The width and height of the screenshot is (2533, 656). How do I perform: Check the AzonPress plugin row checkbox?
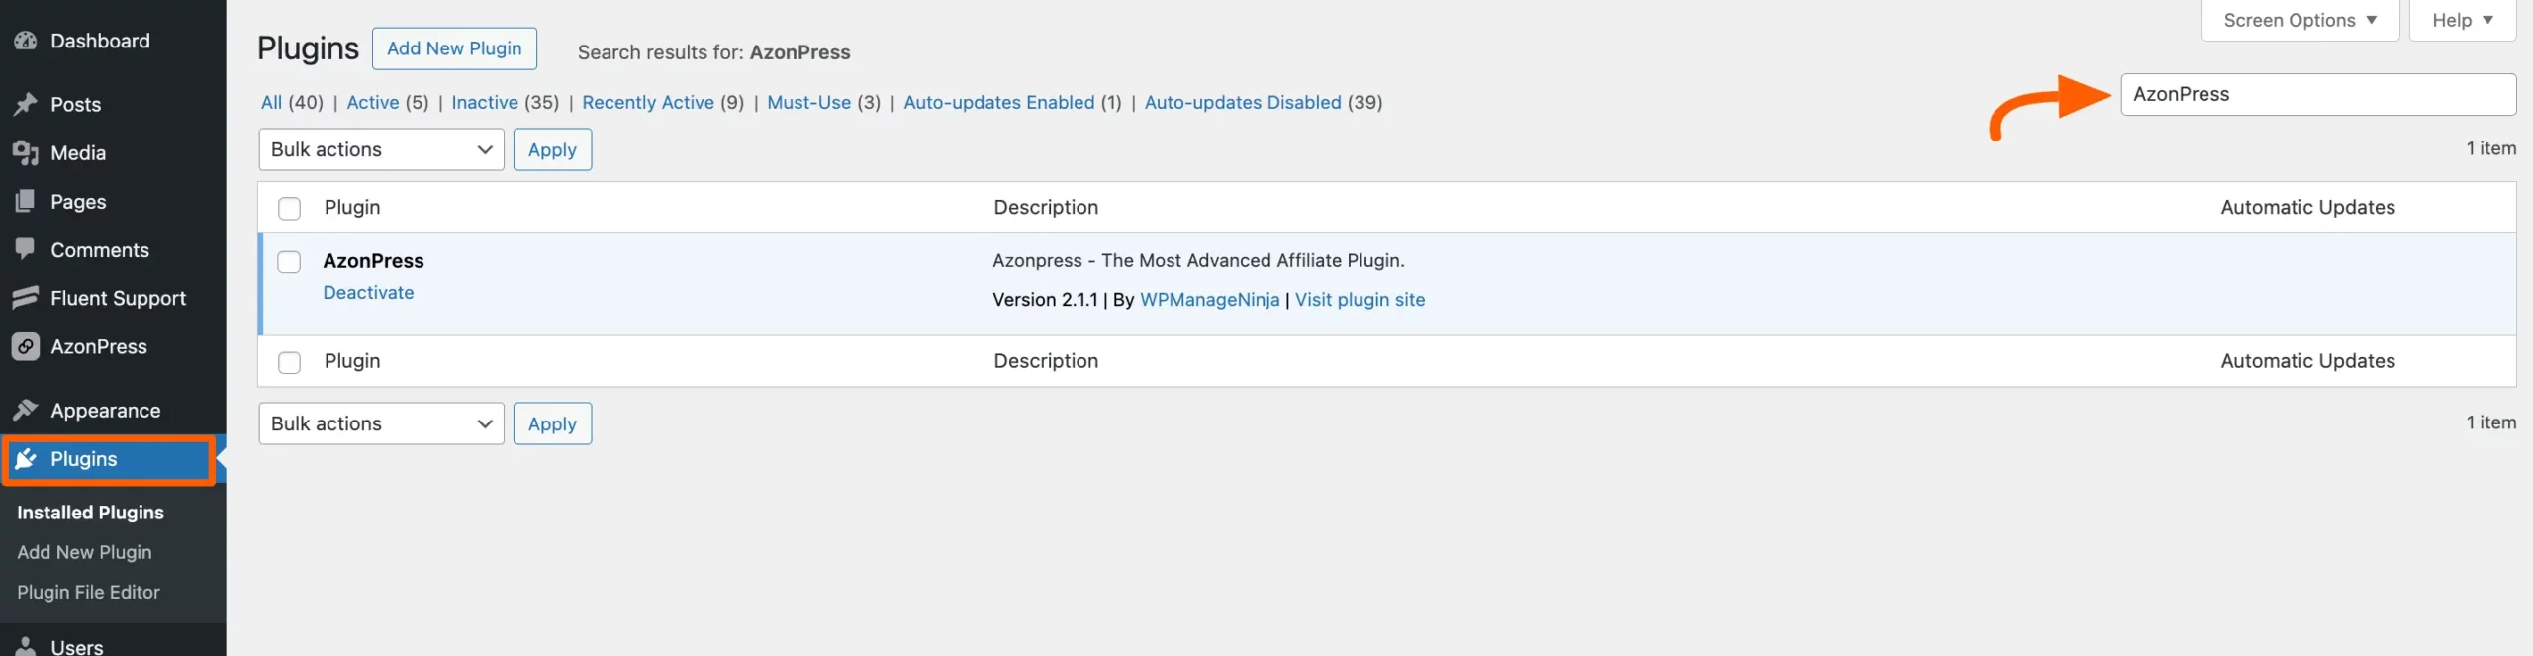tap(289, 261)
